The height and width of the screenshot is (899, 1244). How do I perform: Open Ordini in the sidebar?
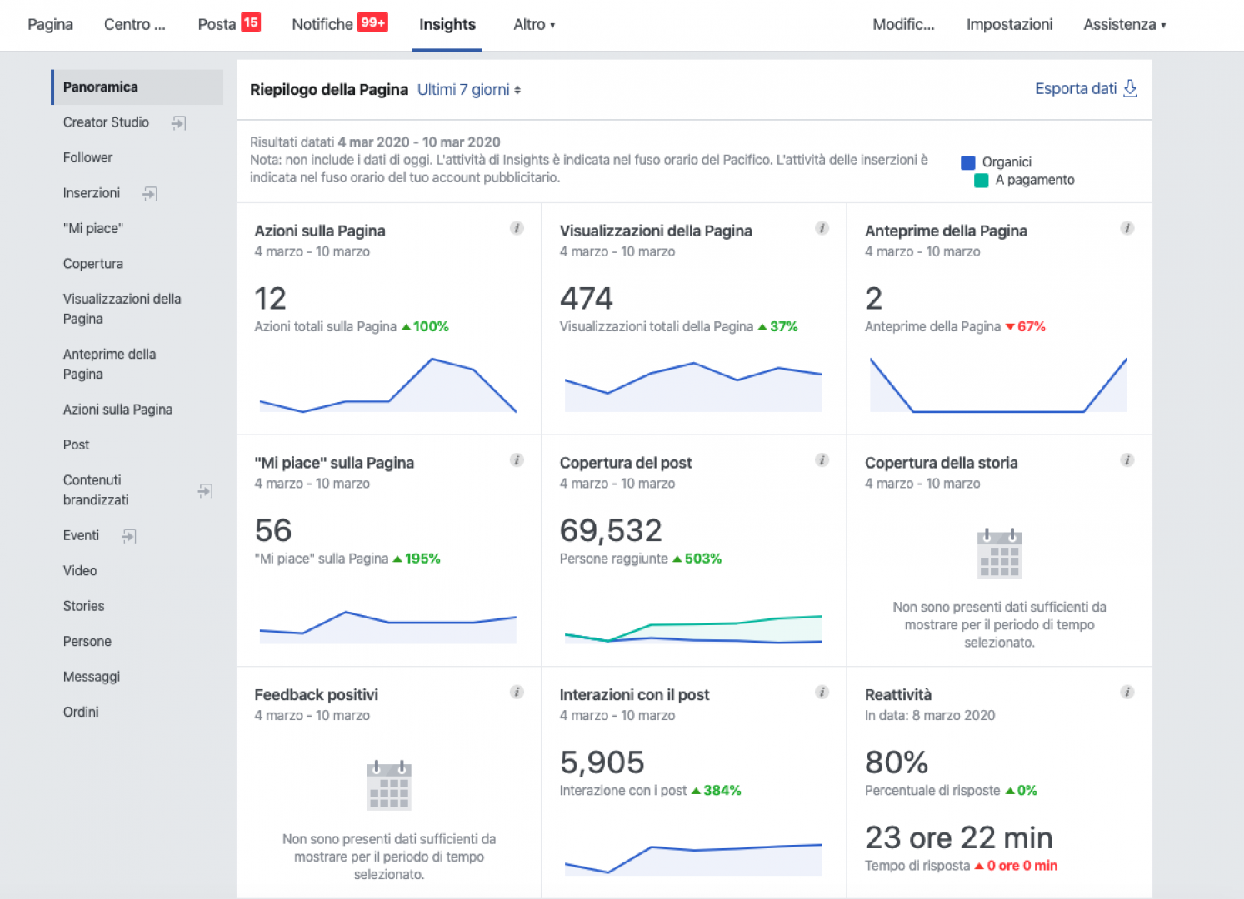coord(81,713)
